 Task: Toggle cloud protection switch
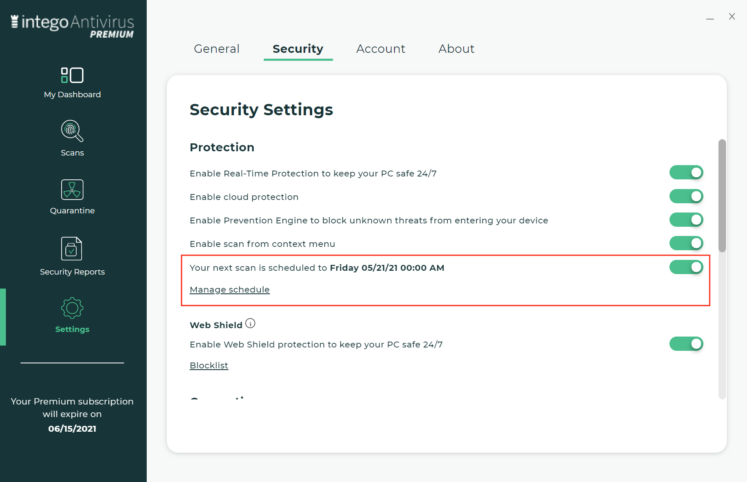point(686,196)
